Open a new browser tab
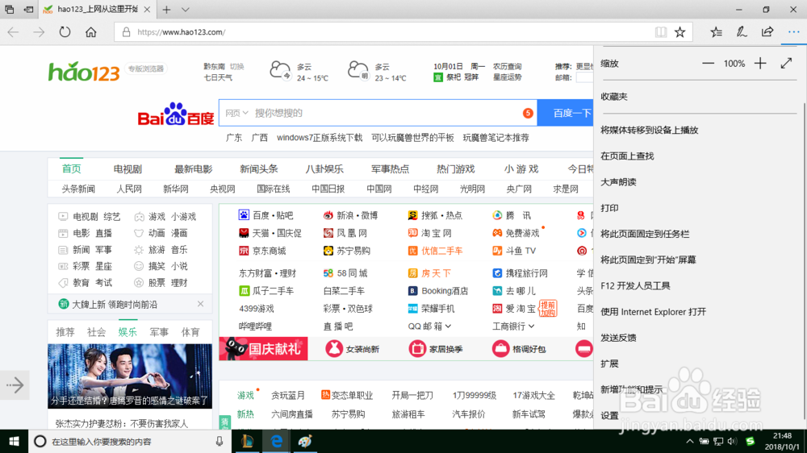The image size is (807, 453). 166,9
